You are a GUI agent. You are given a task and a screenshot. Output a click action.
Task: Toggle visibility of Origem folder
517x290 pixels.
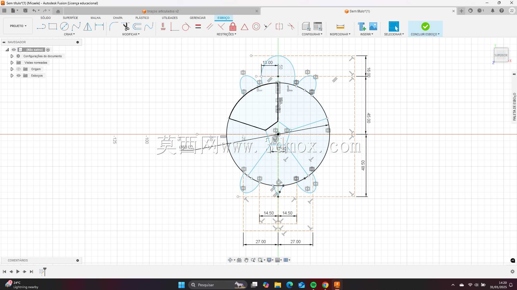point(19,69)
